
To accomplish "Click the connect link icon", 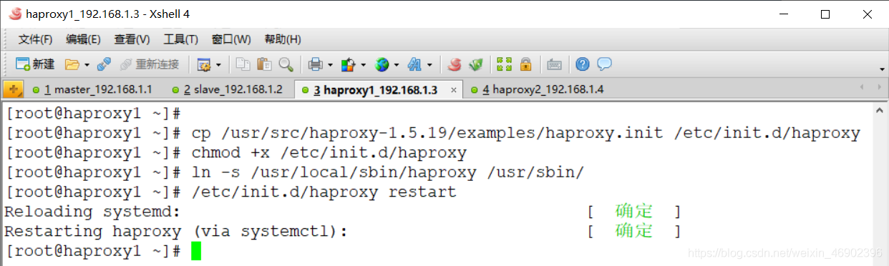I will tap(104, 64).
